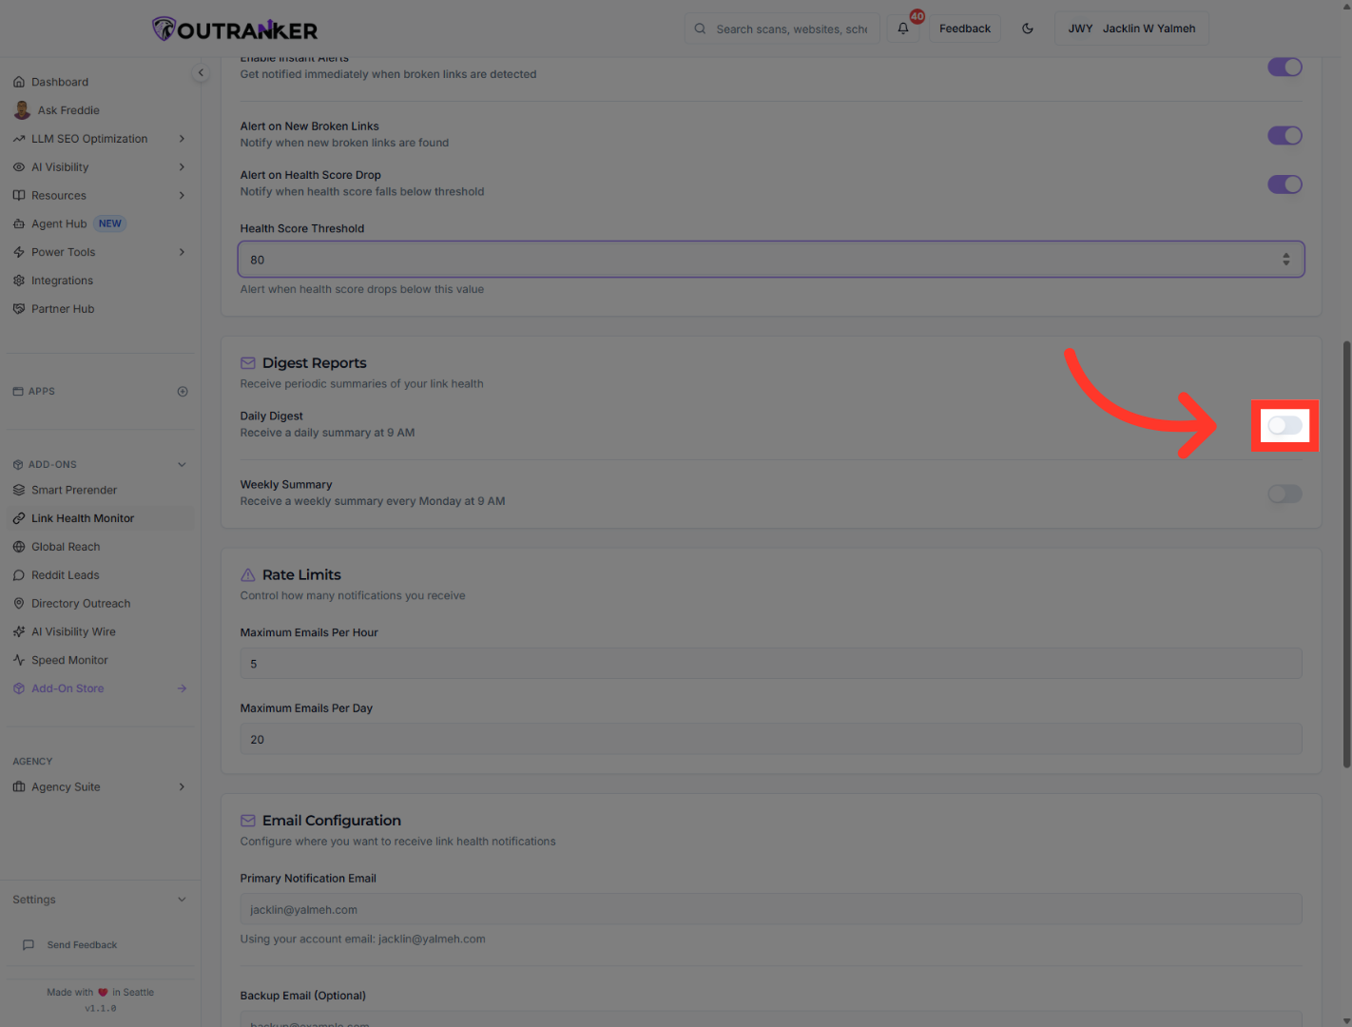Screen dimensions: 1352x1027
Task: Enable the Weekly Summary toggle
Action: 1284,494
